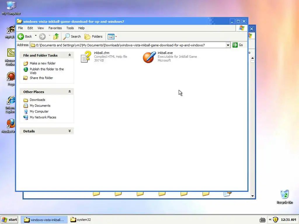Screen dimensions: 299x224
Task: Close the background system32 window
Action: (x=252, y=29)
